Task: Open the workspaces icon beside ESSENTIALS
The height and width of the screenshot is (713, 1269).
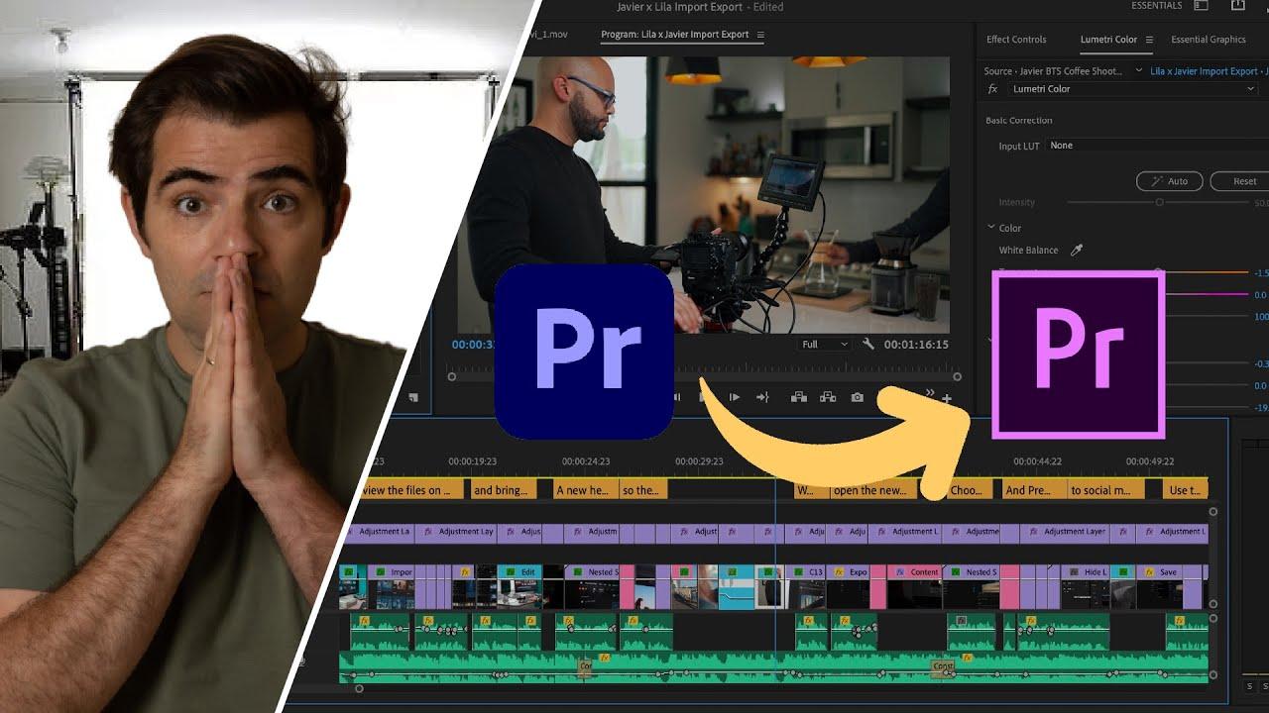Action: (x=1202, y=6)
